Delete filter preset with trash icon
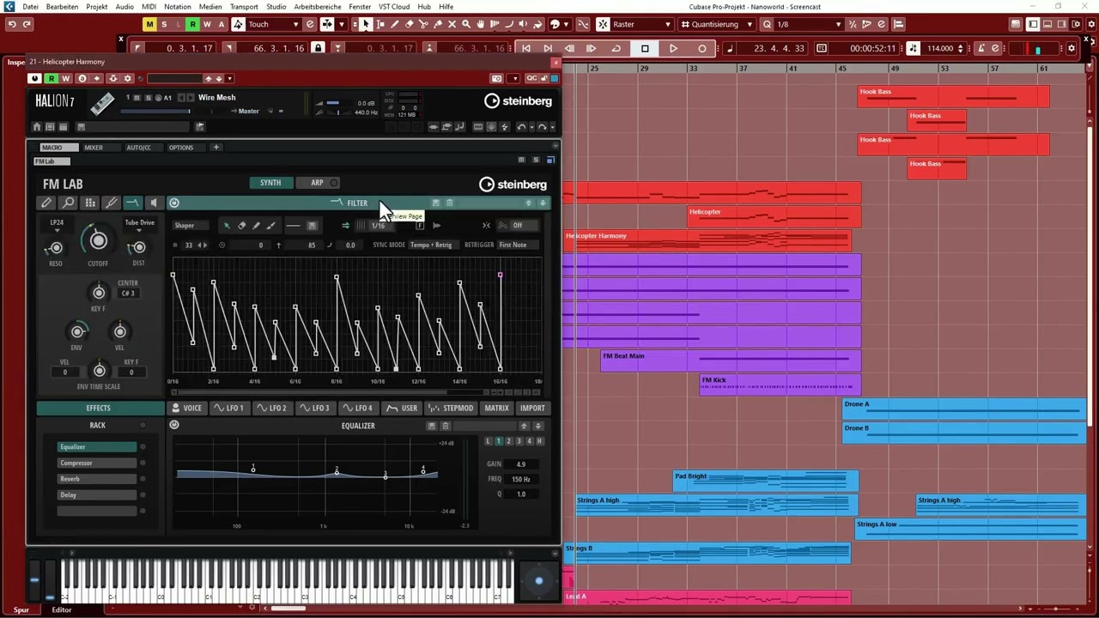The height and width of the screenshot is (618, 1099). [x=449, y=203]
